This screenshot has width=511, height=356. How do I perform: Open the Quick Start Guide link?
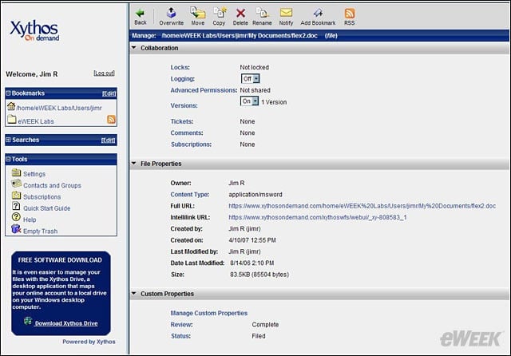coord(47,208)
